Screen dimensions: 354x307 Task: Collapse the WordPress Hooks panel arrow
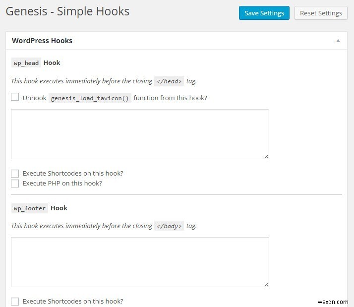[x=338, y=41]
